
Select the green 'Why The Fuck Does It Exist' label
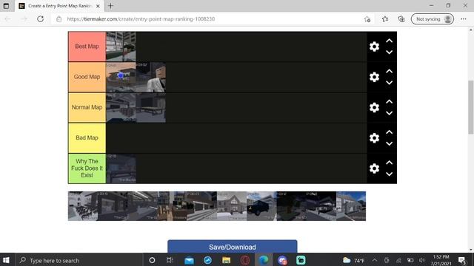click(x=87, y=168)
